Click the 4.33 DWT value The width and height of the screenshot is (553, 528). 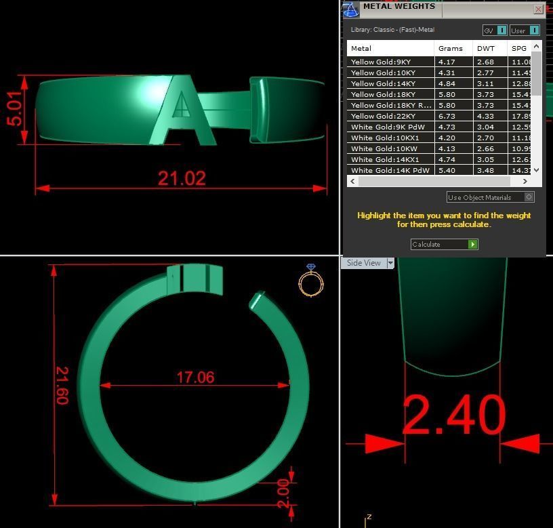pos(485,116)
